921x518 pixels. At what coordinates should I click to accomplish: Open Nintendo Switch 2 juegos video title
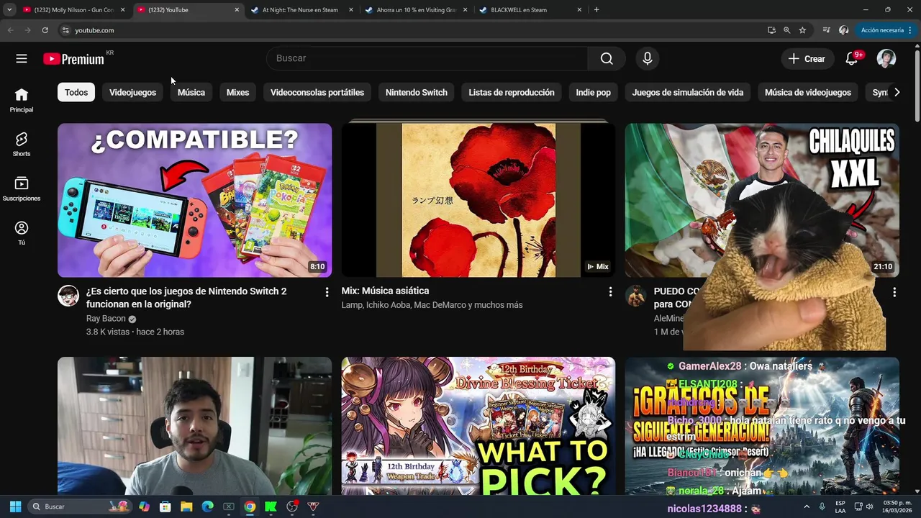[x=186, y=298]
